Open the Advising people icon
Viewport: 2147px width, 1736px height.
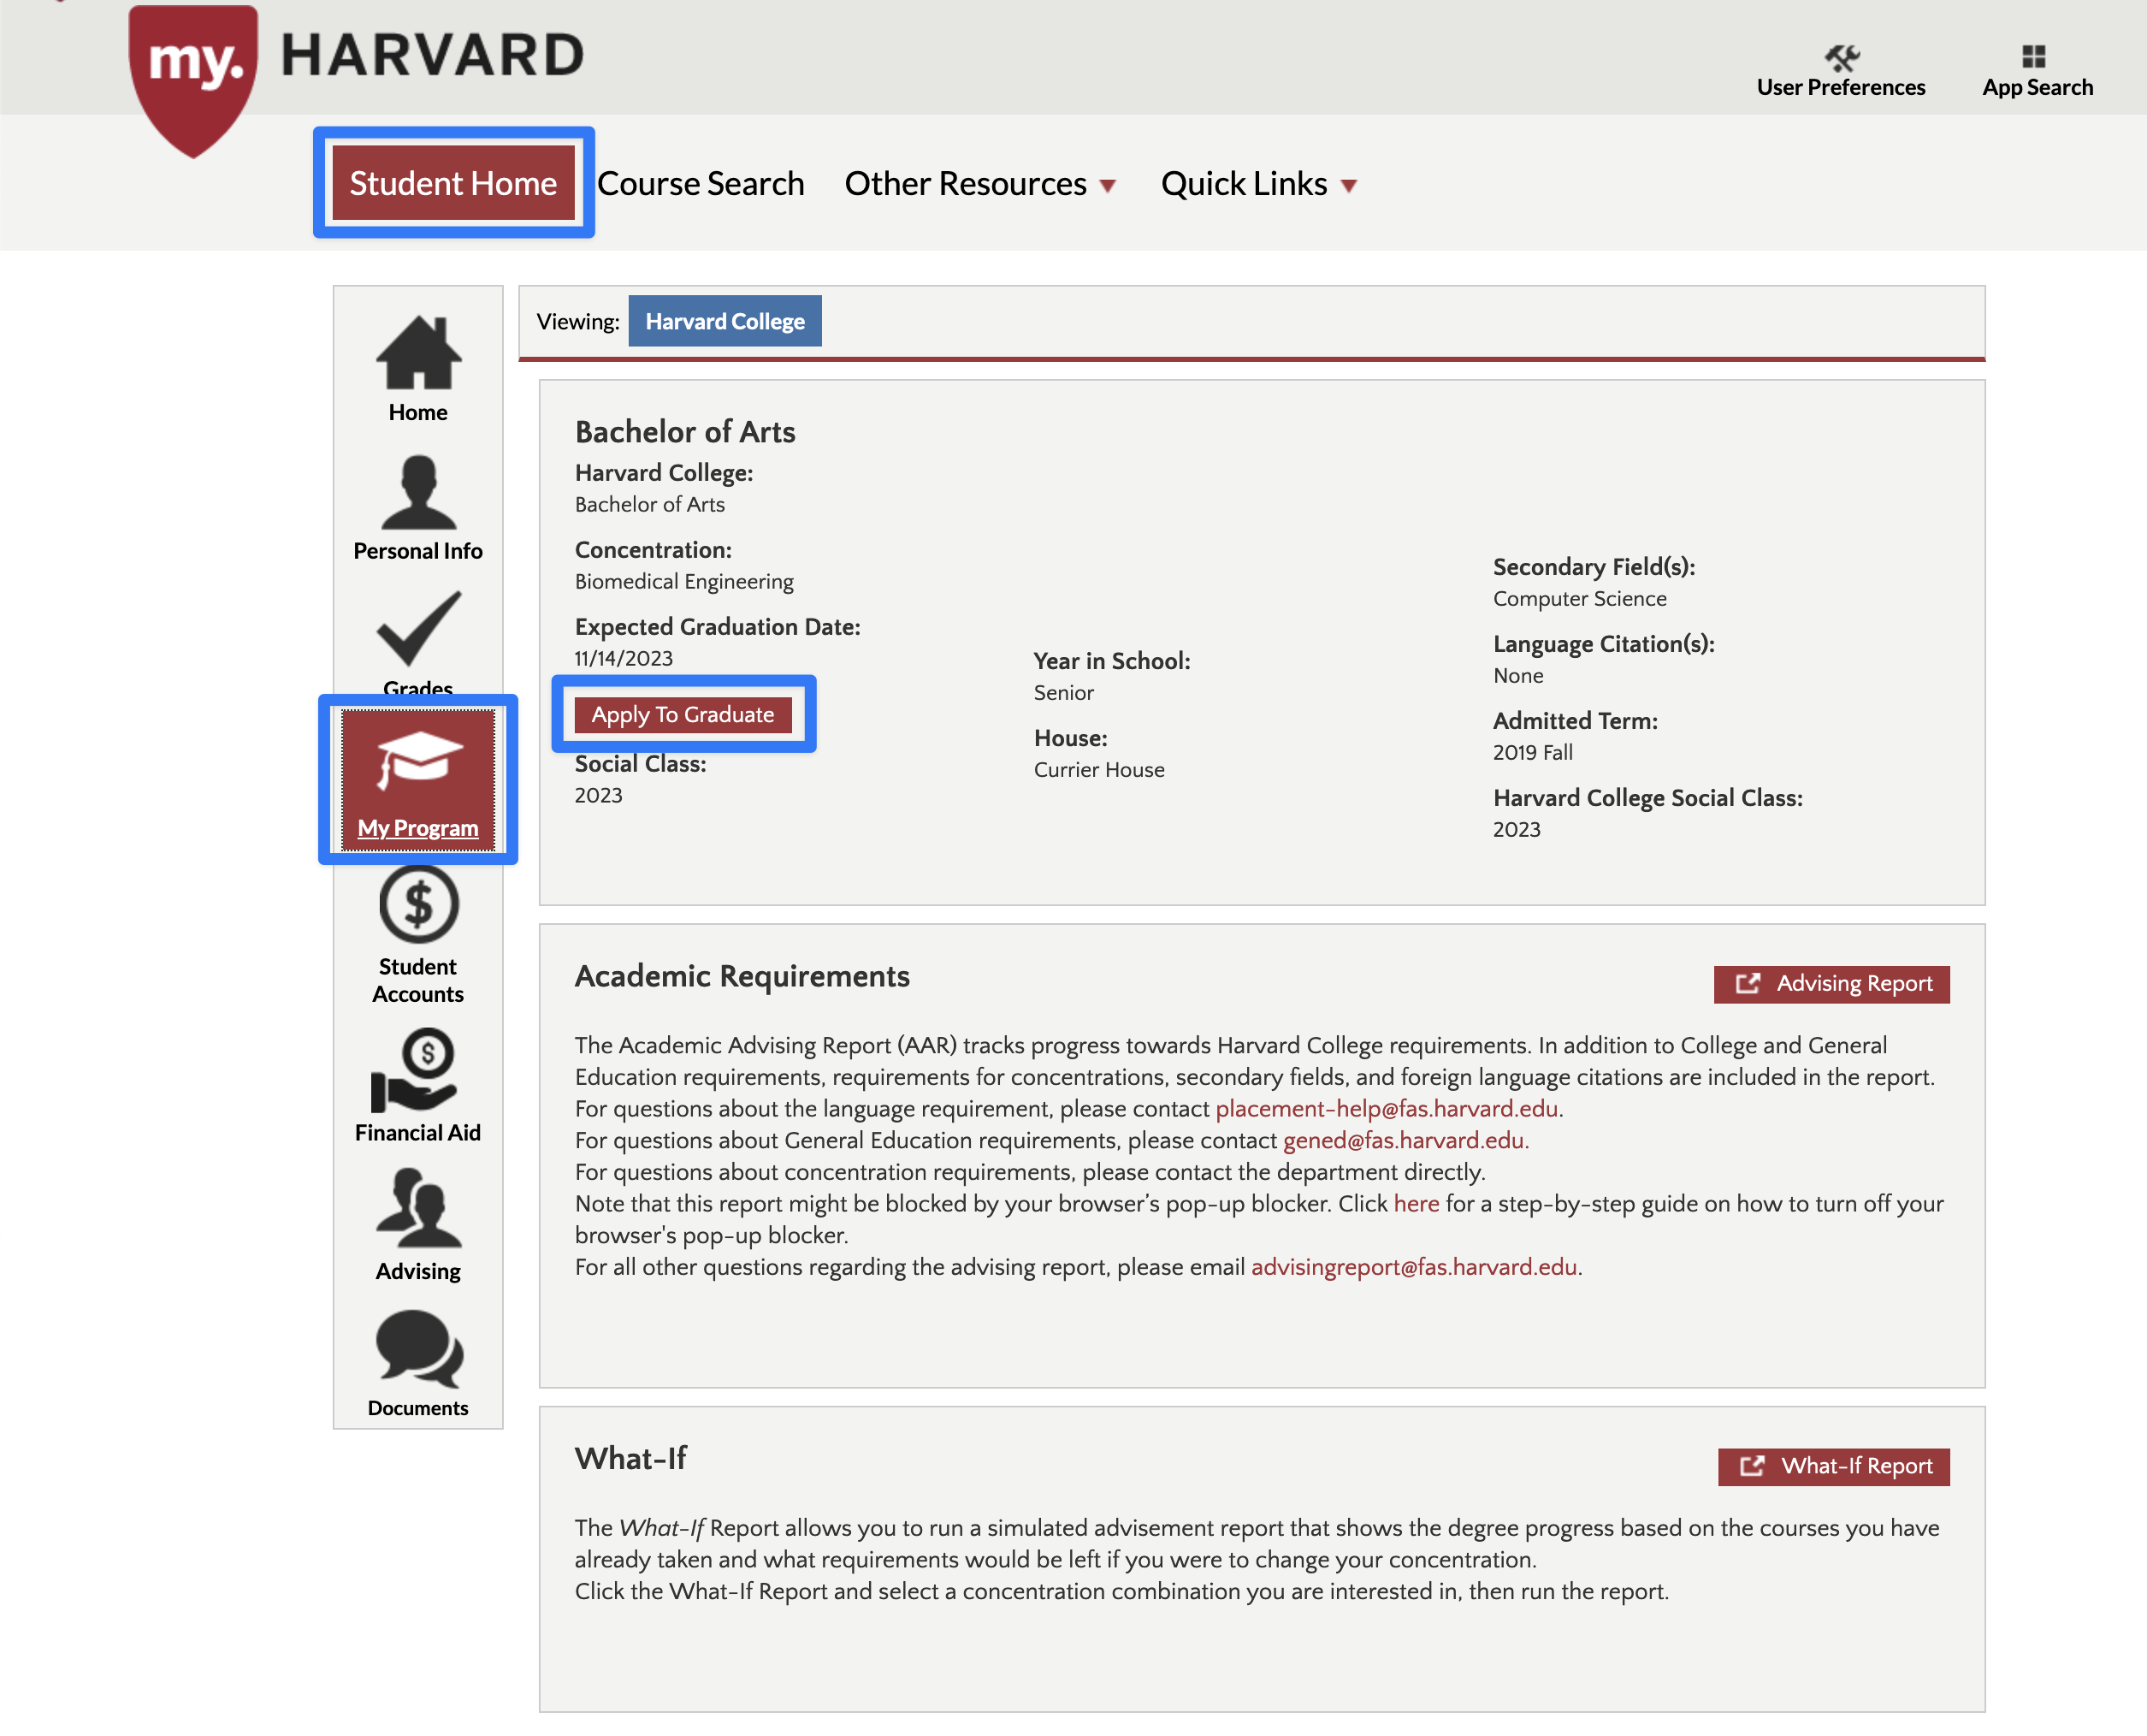[417, 1209]
